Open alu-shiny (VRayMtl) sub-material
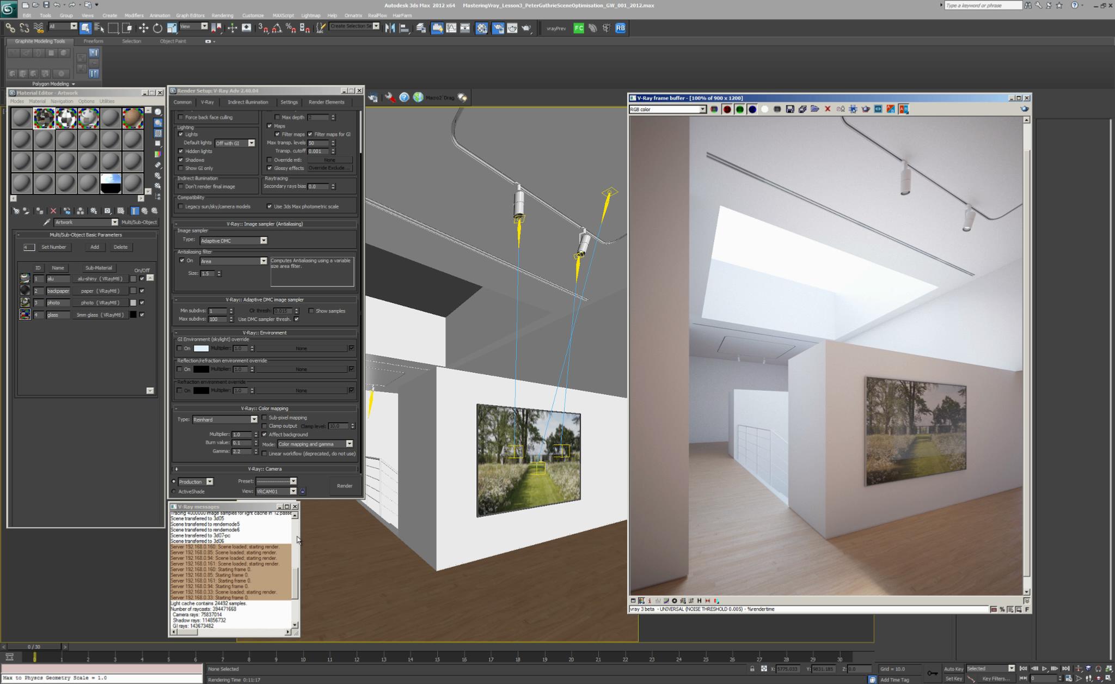 (100, 279)
